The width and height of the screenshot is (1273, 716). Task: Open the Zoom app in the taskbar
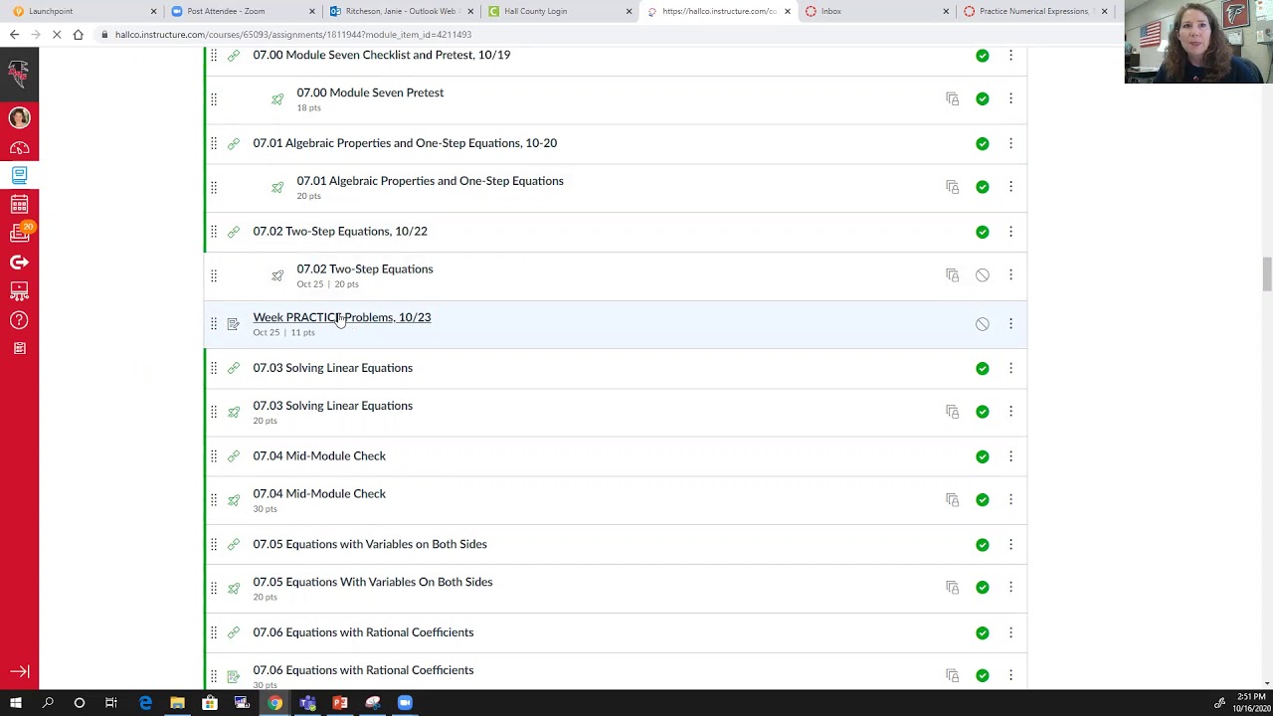405,703
